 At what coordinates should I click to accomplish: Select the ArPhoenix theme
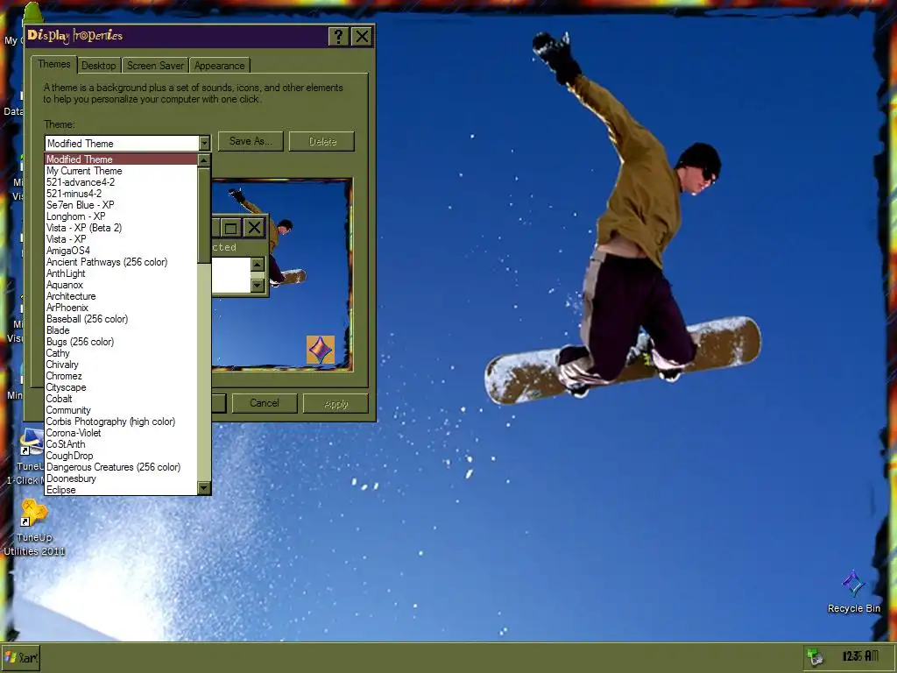121,308
